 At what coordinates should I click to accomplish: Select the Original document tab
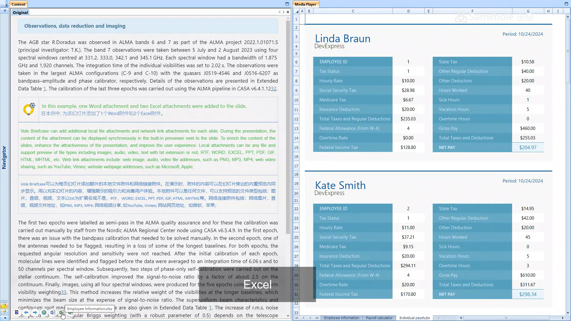[x=20, y=12]
